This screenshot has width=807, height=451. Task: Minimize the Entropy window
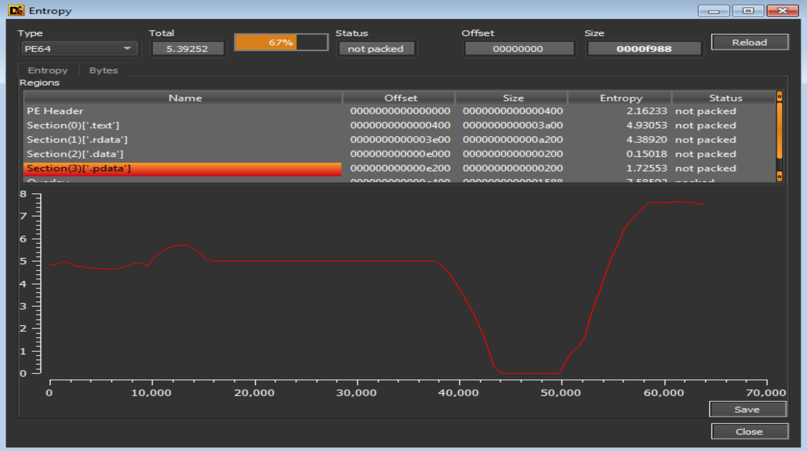[x=713, y=11]
